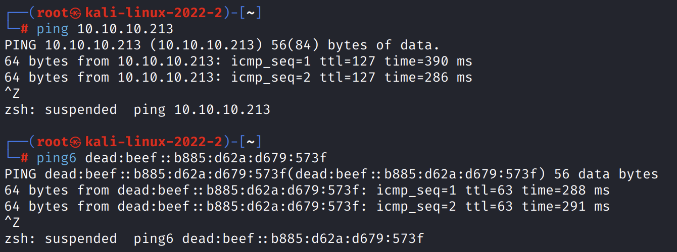Click the "ping6" command on second prompt line
Image resolution: width=677 pixels, height=252 pixels.
57,158
